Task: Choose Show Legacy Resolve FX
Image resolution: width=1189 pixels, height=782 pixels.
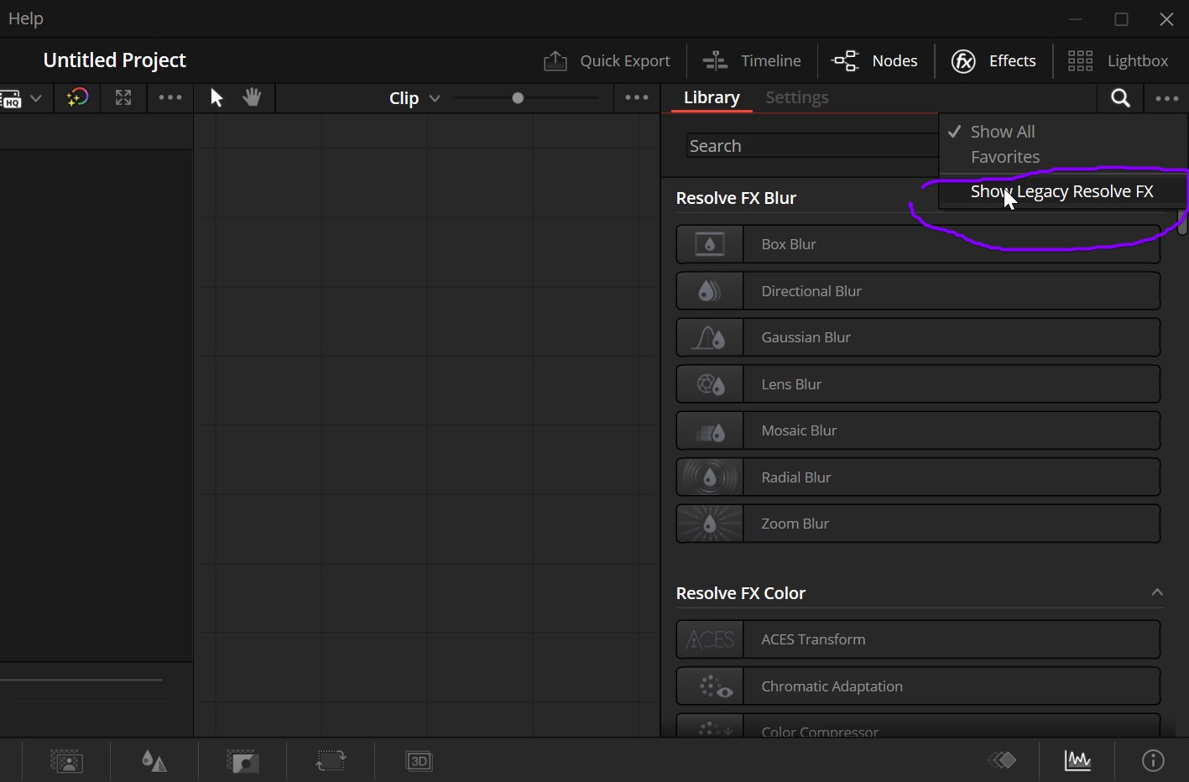Action: [x=1063, y=191]
